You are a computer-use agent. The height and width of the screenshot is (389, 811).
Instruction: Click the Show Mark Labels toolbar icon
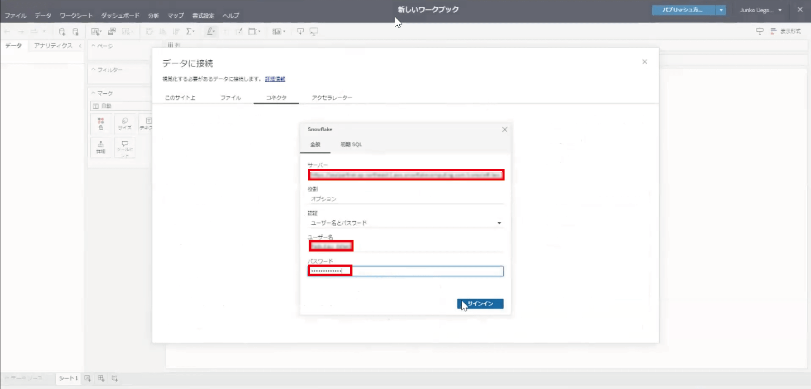click(226, 32)
